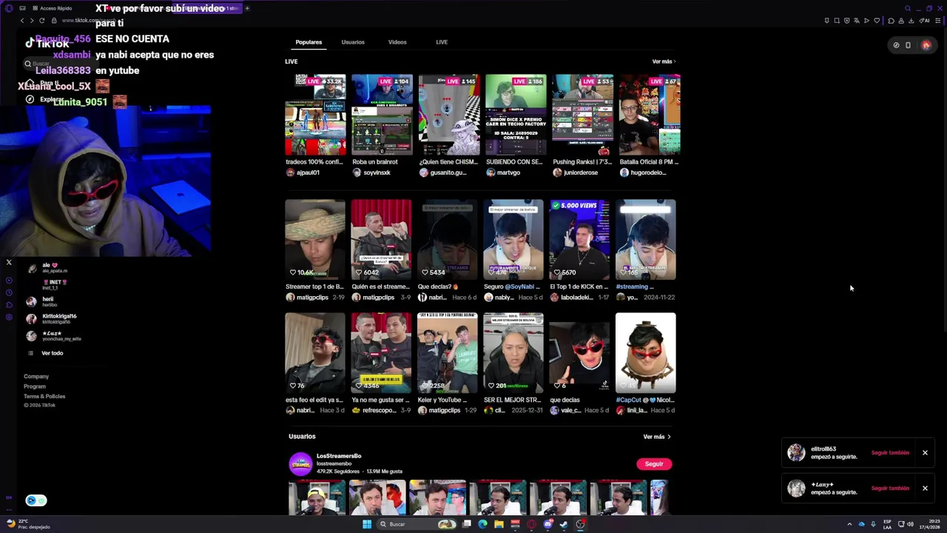The width and height of the screenshot is (947, 533).
Task: Open the easy setup sliders icon
Action: click(x=937, y=21)
